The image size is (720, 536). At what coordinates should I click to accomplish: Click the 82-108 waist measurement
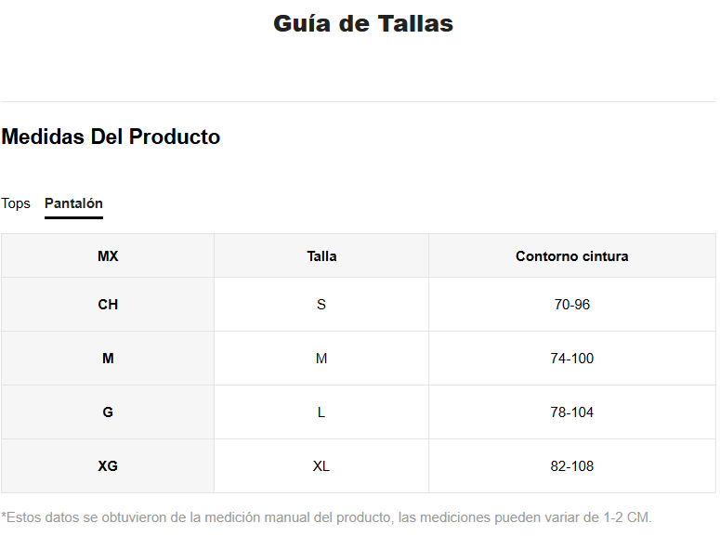pos(571,465)
